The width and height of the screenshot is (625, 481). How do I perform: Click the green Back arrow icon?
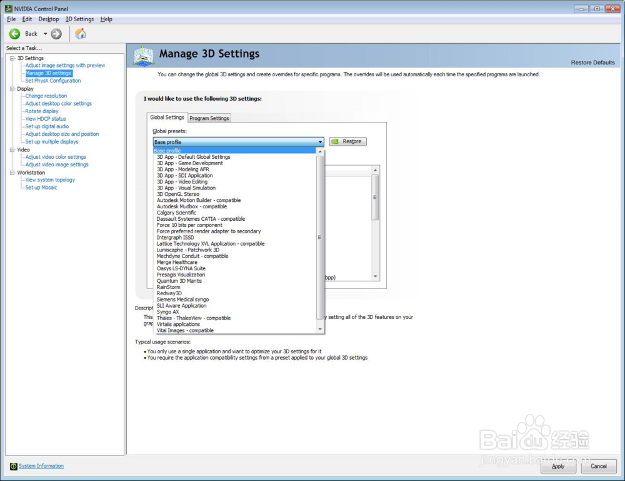coord(15,34)
